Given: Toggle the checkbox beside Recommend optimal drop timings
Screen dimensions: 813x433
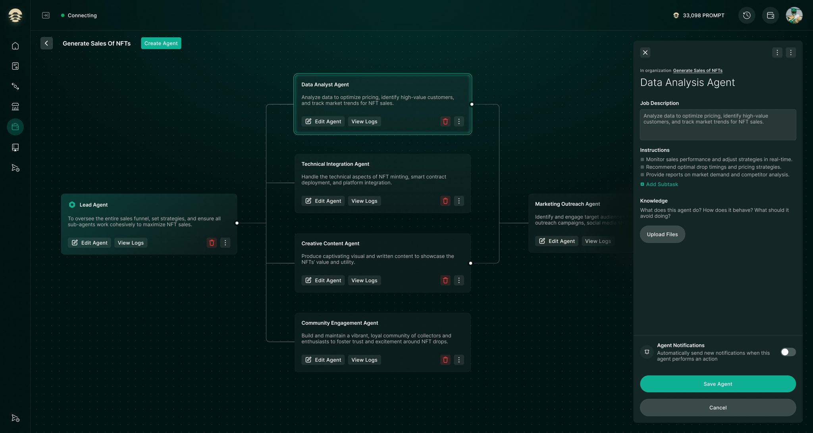Looking at the screenshot, I should tap(642, 167).
